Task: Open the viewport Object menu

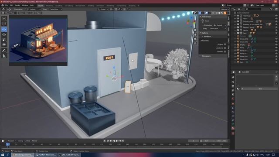Action: pyautogui.click(x=39, y=13)
